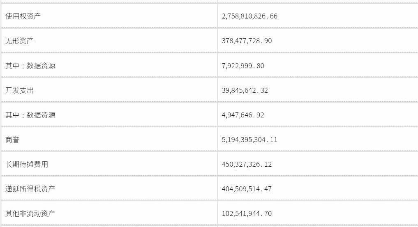
Task: Click the 其他非流动资产 row label
Action: point(30,213)
